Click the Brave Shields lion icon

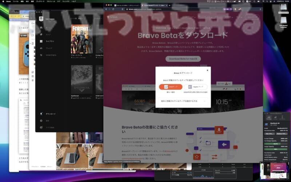[x=236, y=9]
